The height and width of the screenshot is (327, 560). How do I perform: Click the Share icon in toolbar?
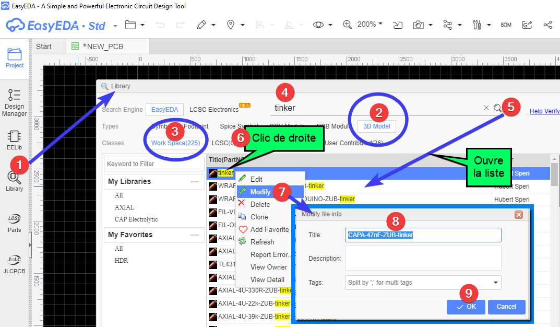(548, 25)
